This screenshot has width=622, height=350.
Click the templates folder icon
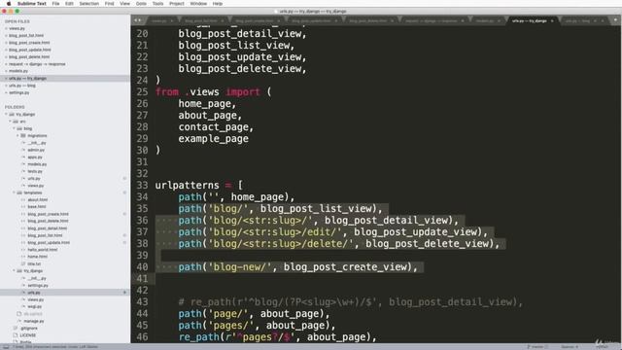(x=19, y=192)
